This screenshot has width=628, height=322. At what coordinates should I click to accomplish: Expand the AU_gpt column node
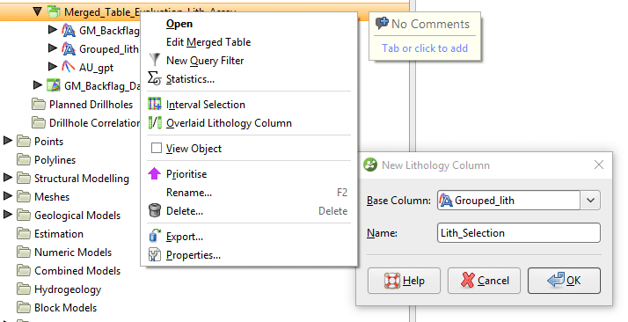tap(53, 67)
